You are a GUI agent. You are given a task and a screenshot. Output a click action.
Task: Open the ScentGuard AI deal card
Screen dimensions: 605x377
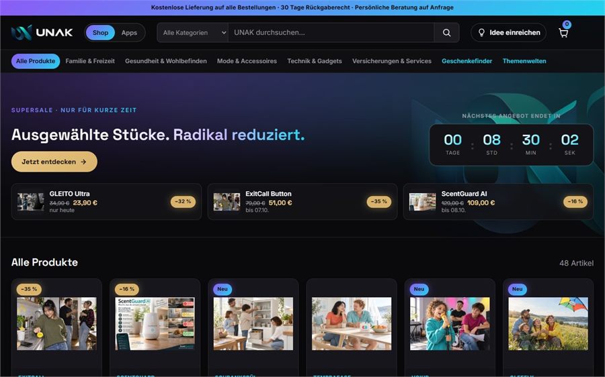click(498, 202)
